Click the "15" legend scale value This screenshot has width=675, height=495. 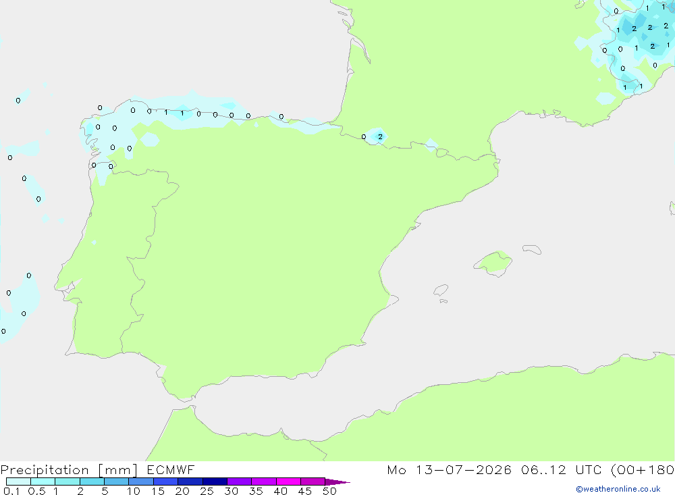coord(157,491)
